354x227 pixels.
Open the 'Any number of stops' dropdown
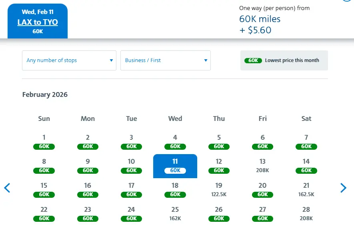point(69,60)
